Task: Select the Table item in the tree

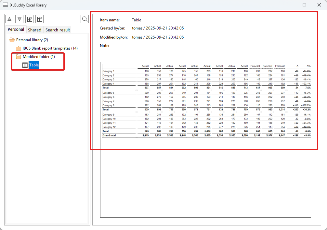Action: [34, 65]
